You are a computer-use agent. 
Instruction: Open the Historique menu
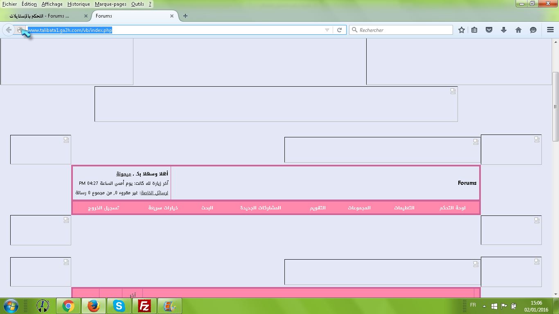[x=79, y=4]
